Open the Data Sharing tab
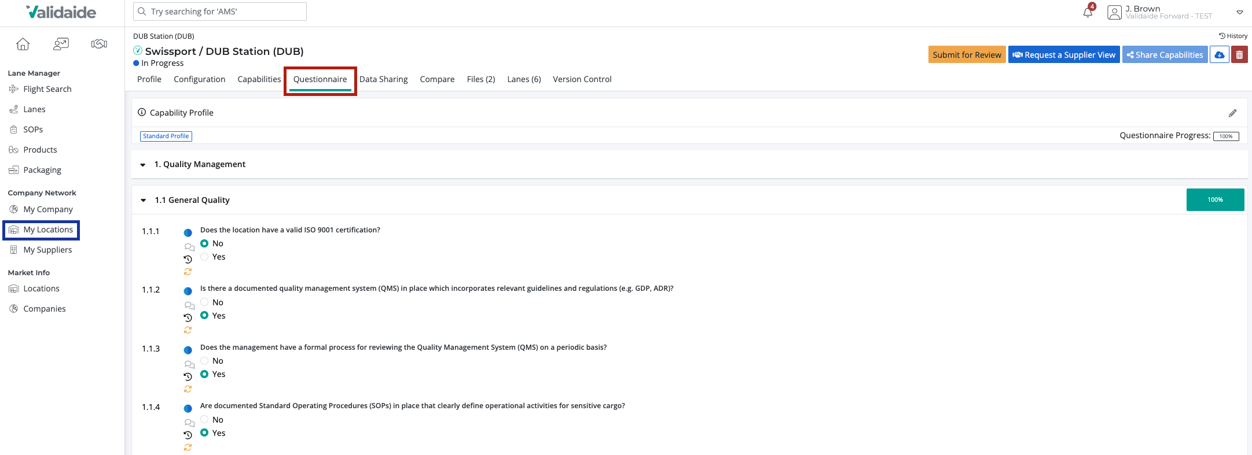This screenshot has width=1252, height=455. [x=383, y=79]
